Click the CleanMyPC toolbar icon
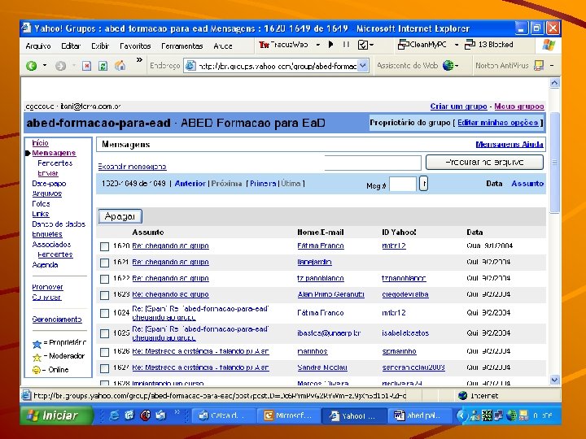586x439 pixels. click(x=403, y=45)
